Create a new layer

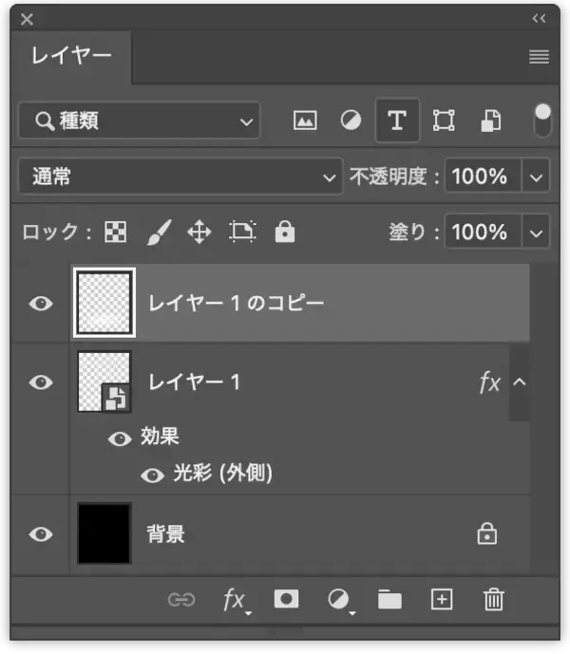[442, 599]
